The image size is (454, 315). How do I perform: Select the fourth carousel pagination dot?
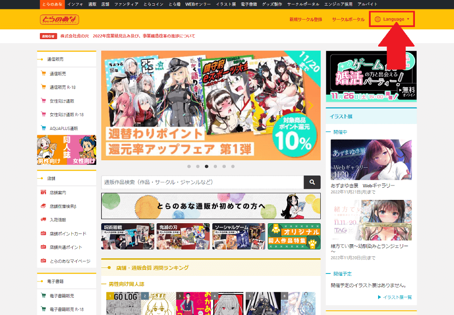coord(216,166)
